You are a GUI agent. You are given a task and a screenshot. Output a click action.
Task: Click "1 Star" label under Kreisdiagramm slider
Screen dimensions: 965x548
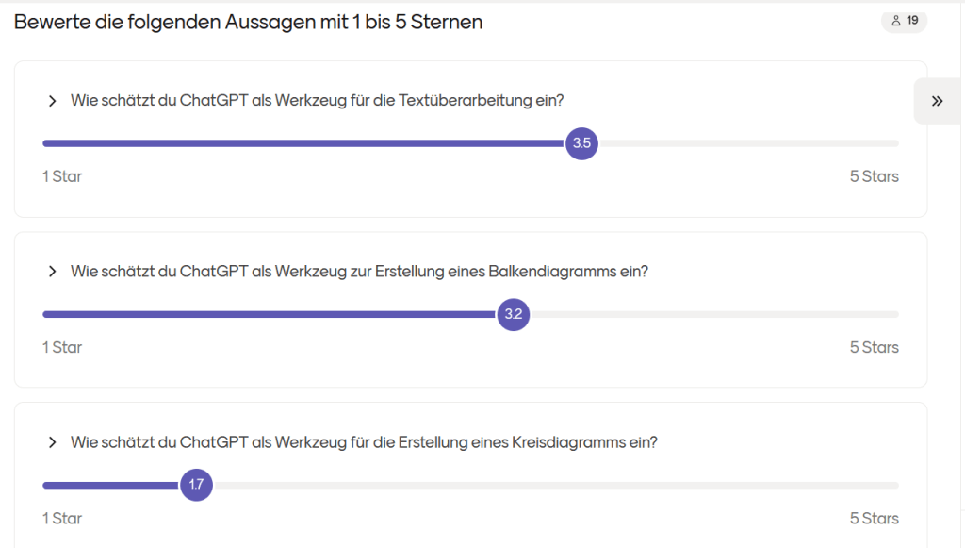pyautogui.click(x=62, y=518)
